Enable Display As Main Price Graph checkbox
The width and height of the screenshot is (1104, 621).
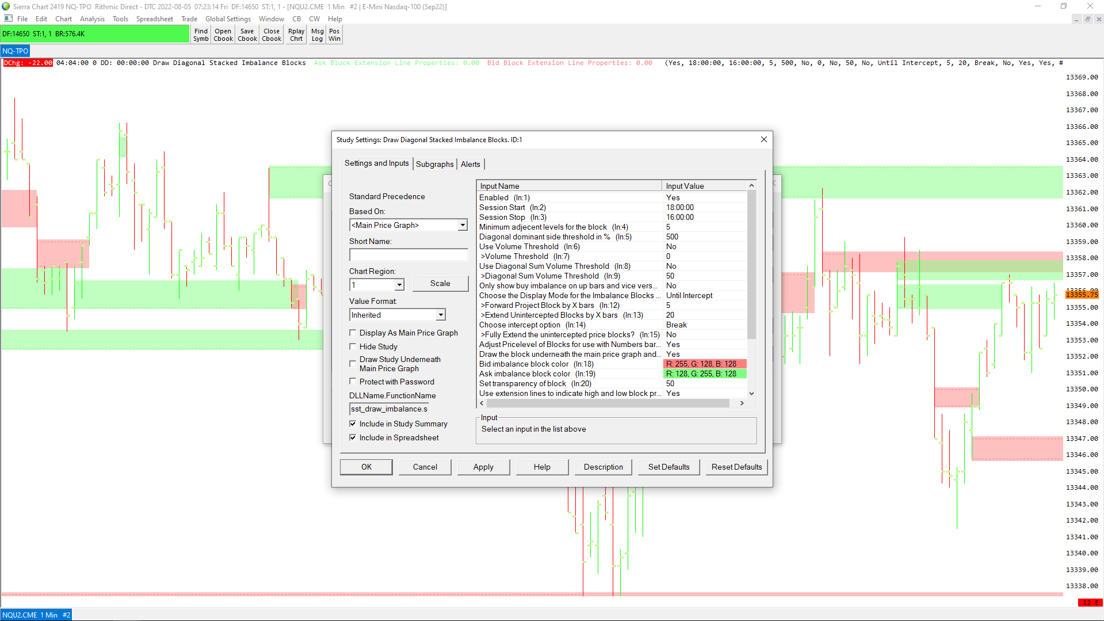point(353,333)
